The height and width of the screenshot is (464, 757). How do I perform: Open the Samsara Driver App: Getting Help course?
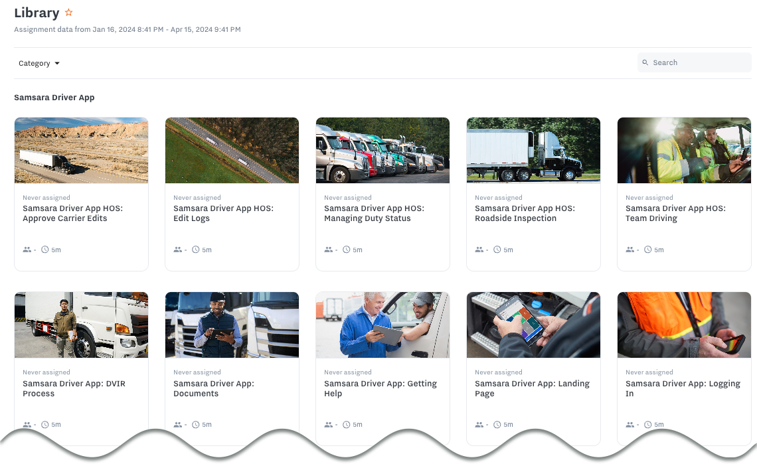380,388
